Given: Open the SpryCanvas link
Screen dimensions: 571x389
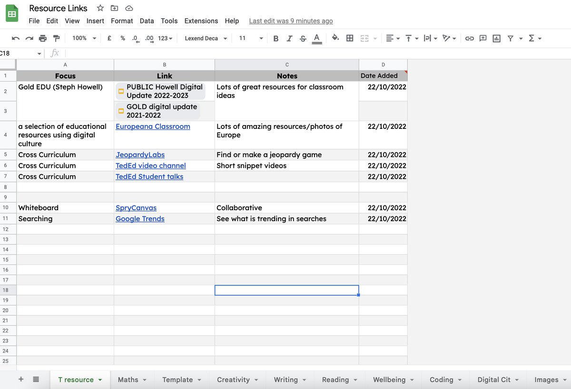Looking at the screenshot, I should coord(136,208).
